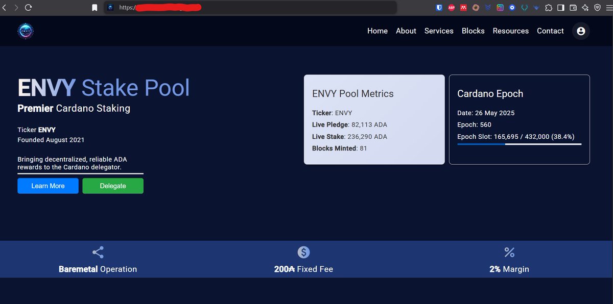Click the "Blocks Minted: 81" line
The width and height of the screenshot is (613, 304).
340,148
